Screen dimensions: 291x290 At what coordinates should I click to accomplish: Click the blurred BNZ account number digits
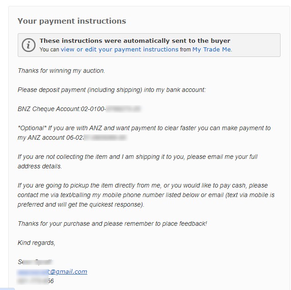[123, 109]
